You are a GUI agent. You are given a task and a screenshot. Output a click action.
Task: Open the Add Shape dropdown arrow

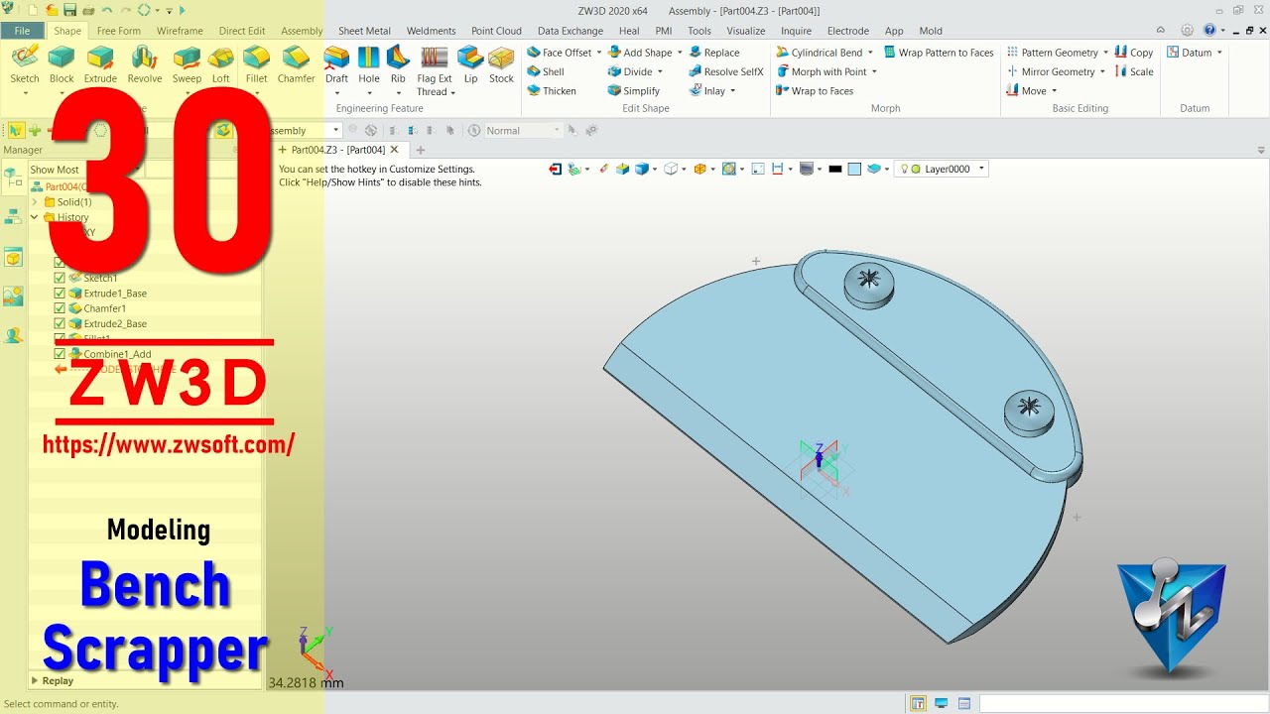point(680,53)
